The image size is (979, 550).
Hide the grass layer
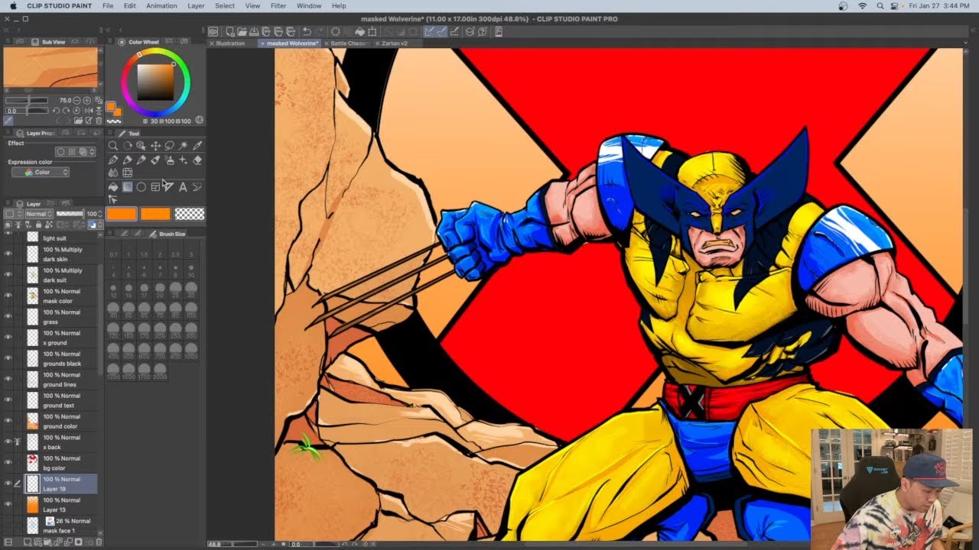8,317
